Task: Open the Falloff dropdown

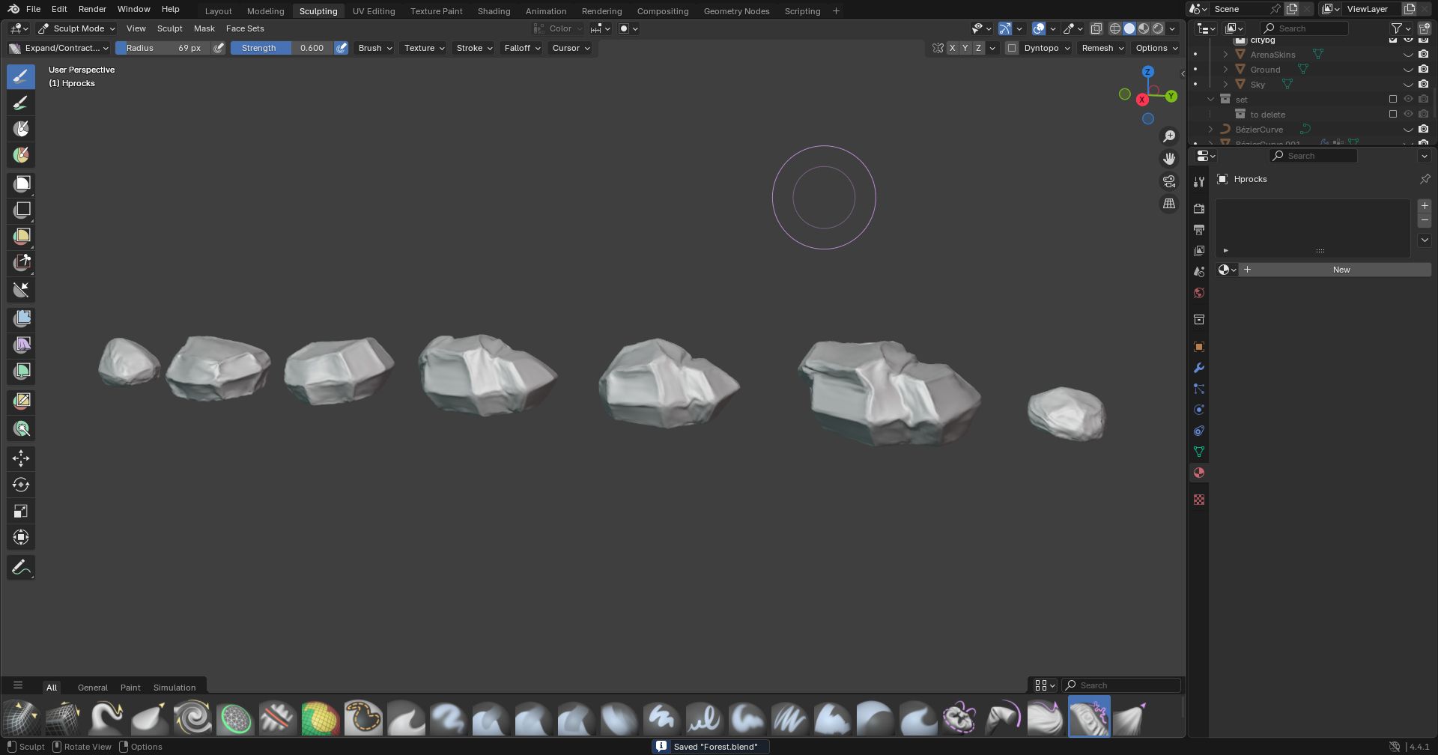Action: 522,48
